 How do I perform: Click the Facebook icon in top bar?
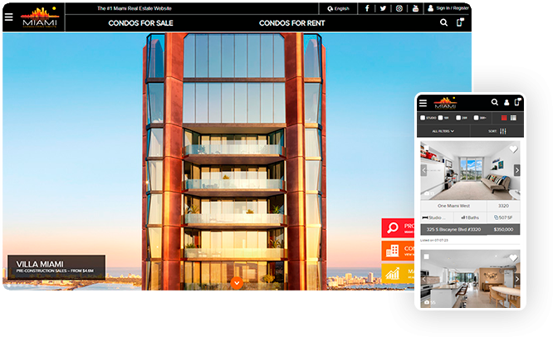point(367,8)
